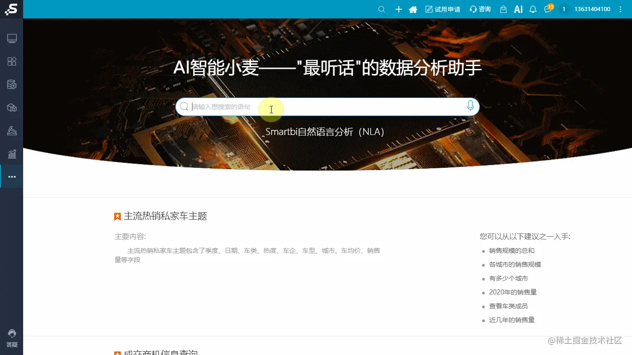Screen dimensions: 632x355
Task: Open the vertical ellipsis menu at top right
Action: click(x=620, y=9)
